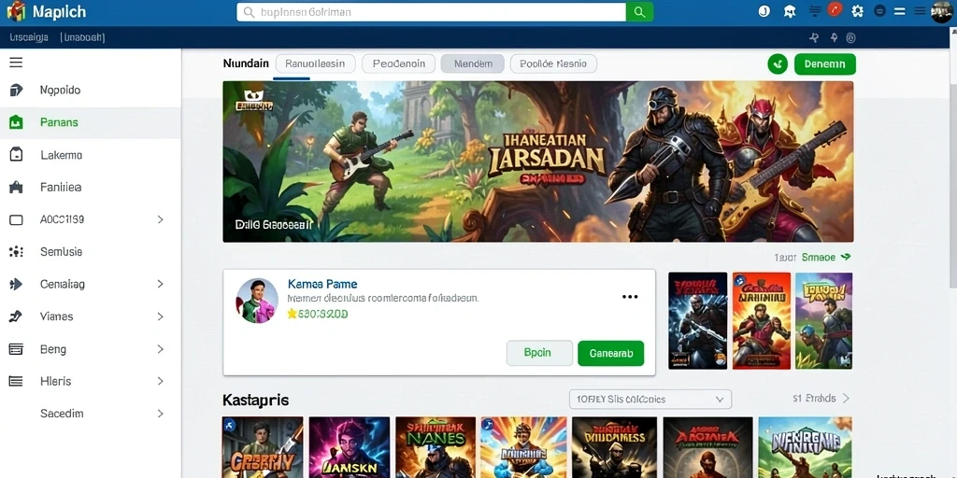Expand the Sacedim sidebar chevron

click(161, 414)
